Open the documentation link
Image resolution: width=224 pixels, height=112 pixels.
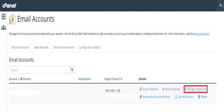(202, 34)
